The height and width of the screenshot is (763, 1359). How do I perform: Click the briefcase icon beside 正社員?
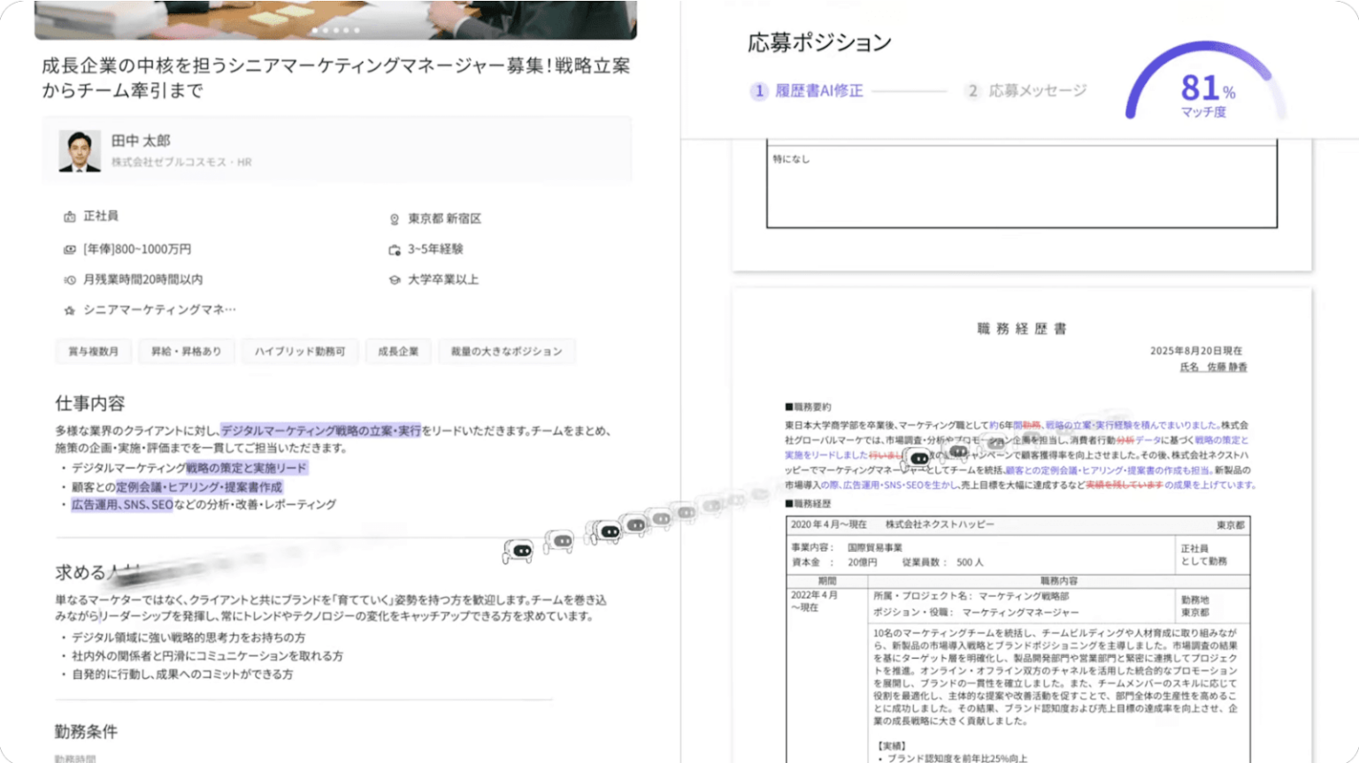click(69, 217)
